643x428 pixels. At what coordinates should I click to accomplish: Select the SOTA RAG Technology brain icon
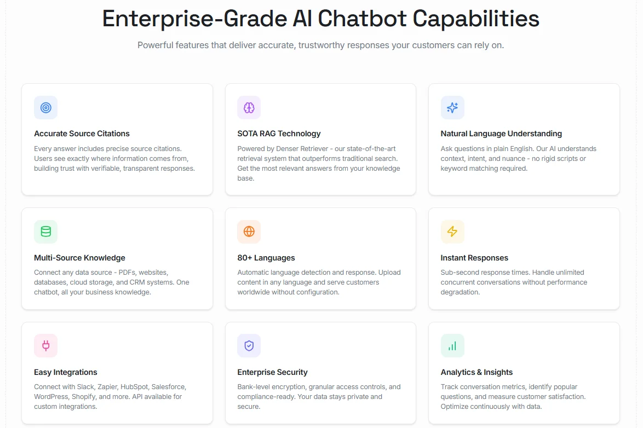coord(249,107)
